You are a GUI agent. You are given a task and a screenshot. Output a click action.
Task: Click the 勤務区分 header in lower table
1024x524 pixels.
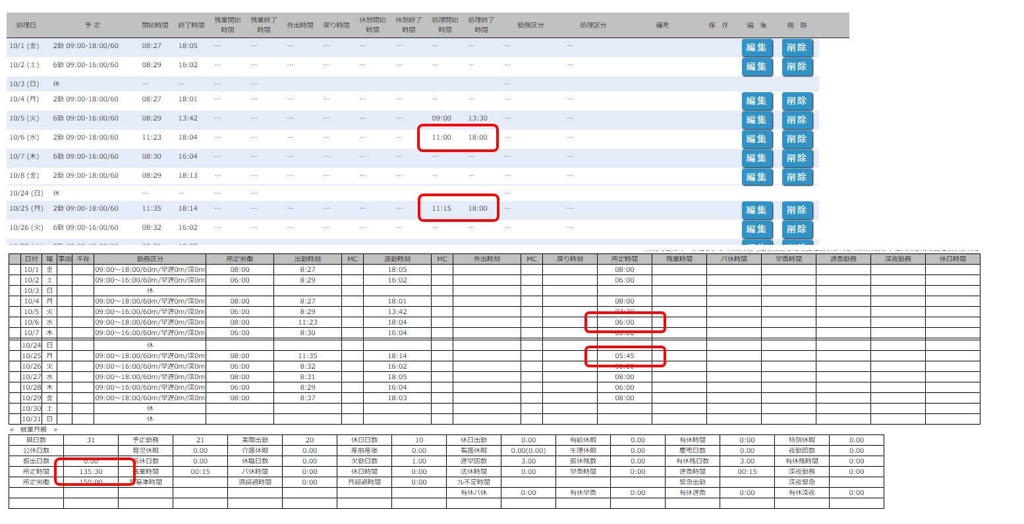[x=150, y=259]
